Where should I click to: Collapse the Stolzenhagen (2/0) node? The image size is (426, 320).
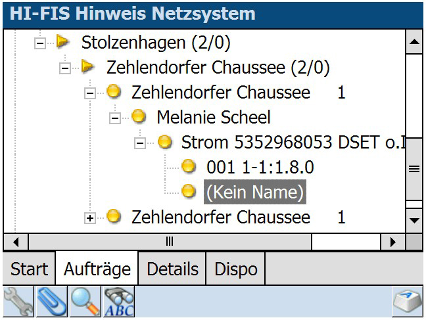[40, 43]
